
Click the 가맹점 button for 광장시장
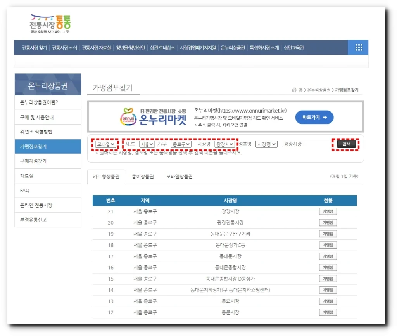click(x=328, y=211)
